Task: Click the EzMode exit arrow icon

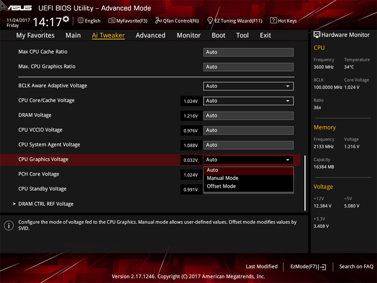Action: click(323, 267)
